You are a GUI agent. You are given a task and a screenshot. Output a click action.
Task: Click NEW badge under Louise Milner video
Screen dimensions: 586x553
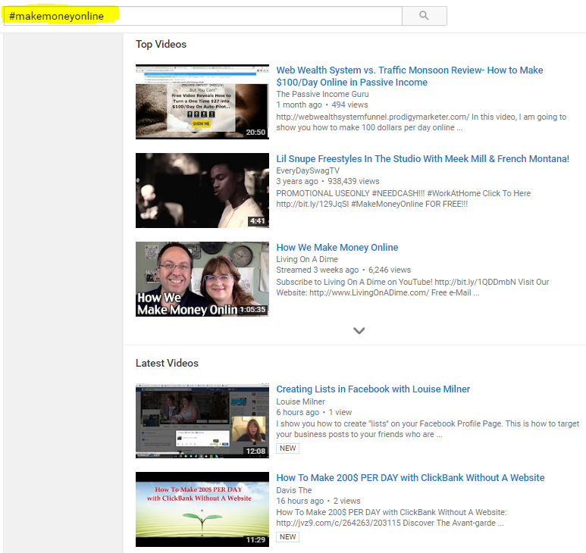pos(287,448)
